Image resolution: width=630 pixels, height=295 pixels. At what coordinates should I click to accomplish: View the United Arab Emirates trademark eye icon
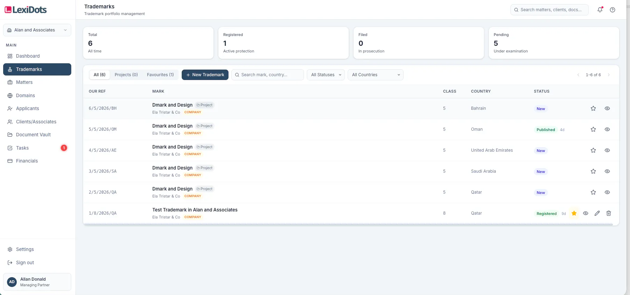coord(607,150)
